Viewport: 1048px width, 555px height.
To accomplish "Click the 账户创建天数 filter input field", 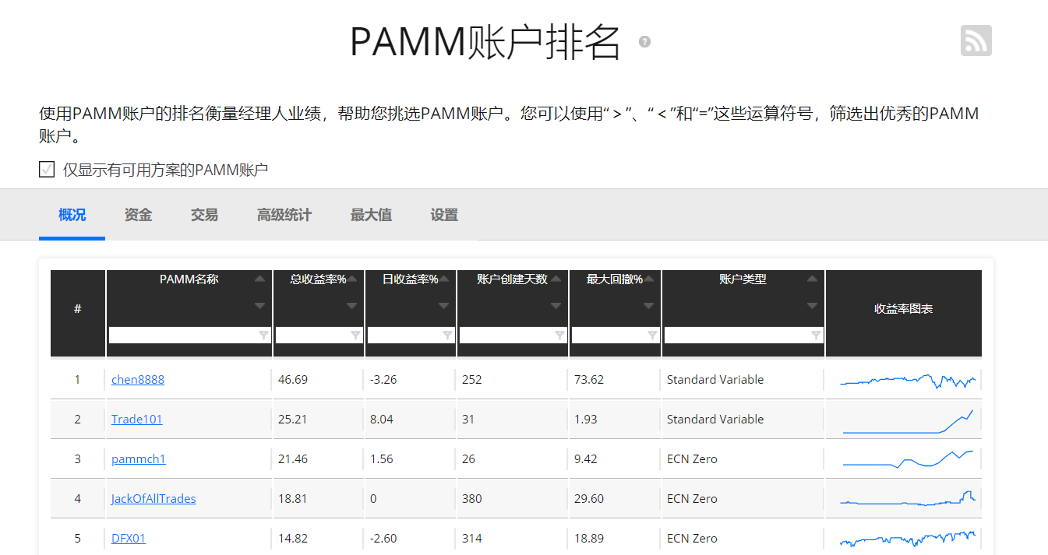I will [513, 335].
